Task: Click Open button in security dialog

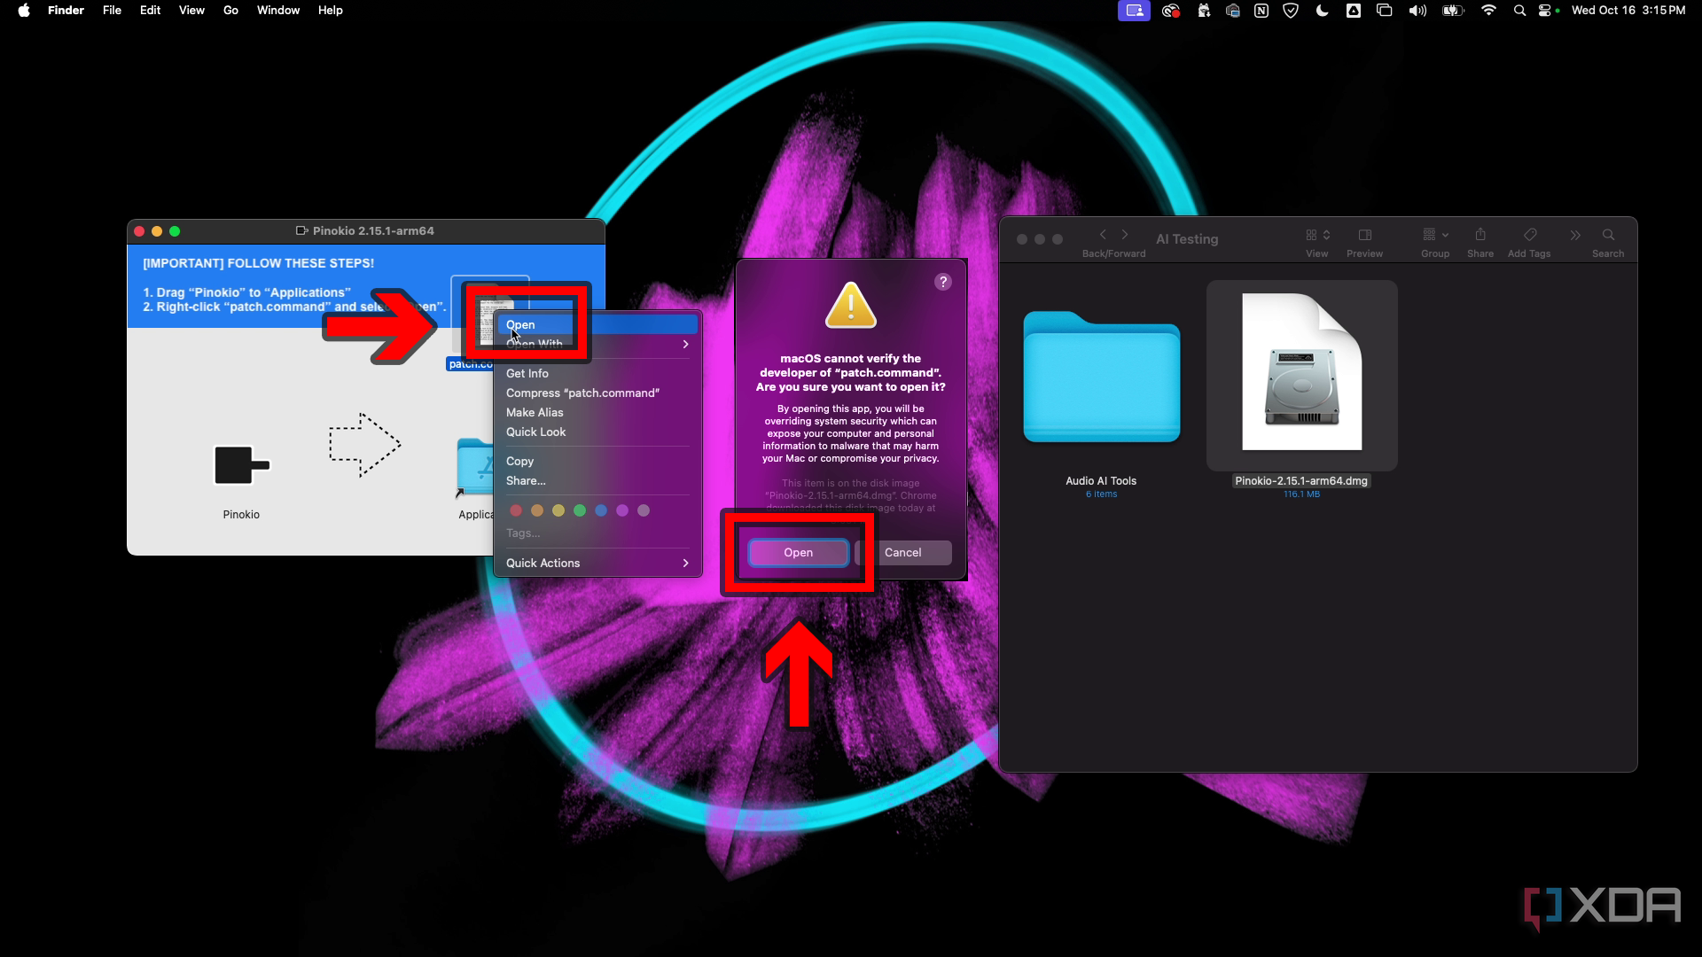Action: click(798, 552)
